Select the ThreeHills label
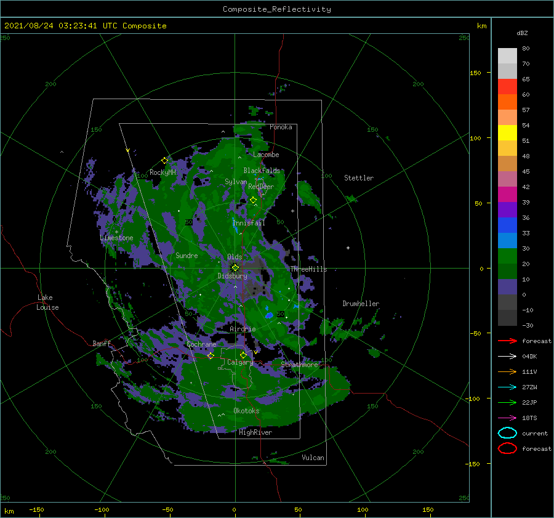The height and width of the screenshot is (518, 554). click(x=308, y=269)
